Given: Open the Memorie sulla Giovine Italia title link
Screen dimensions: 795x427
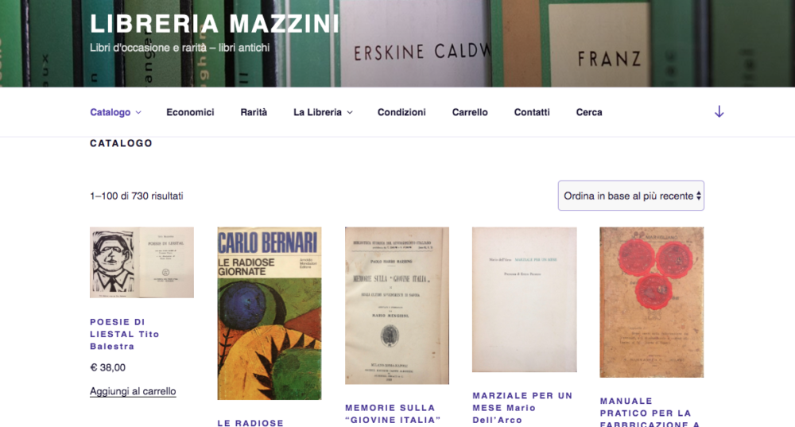Looking at the screenshot, I should [x=393, y=413].
